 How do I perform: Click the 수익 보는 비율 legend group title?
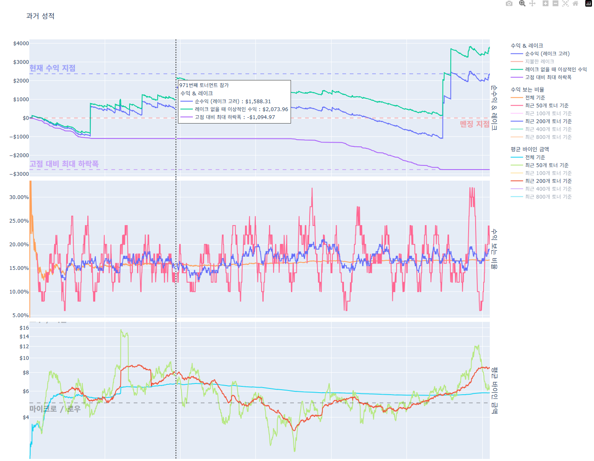527,90
